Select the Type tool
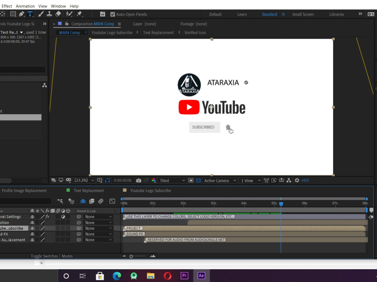 [x=30, y=14]
